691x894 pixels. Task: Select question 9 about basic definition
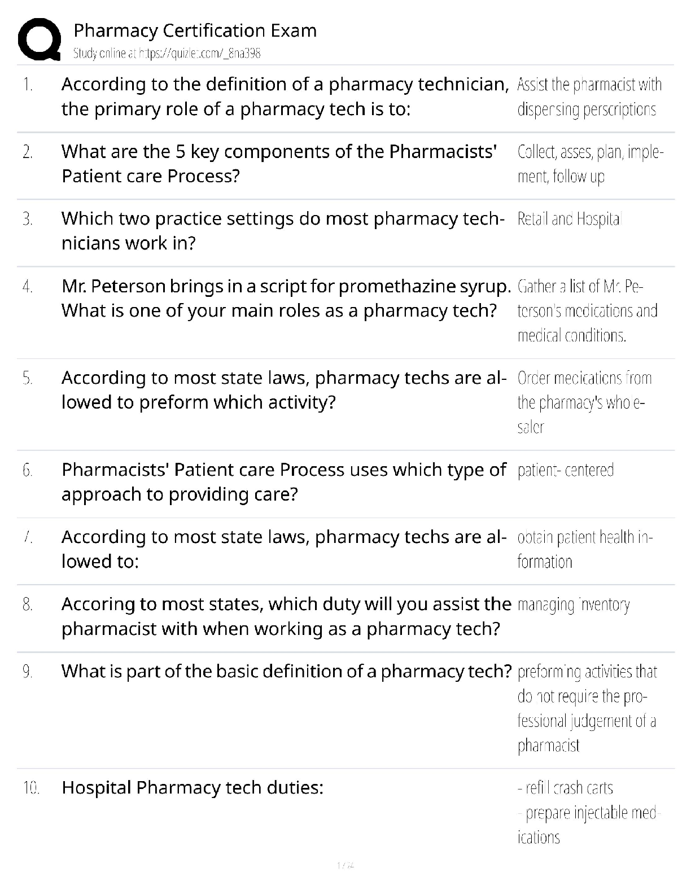point(286,671)
